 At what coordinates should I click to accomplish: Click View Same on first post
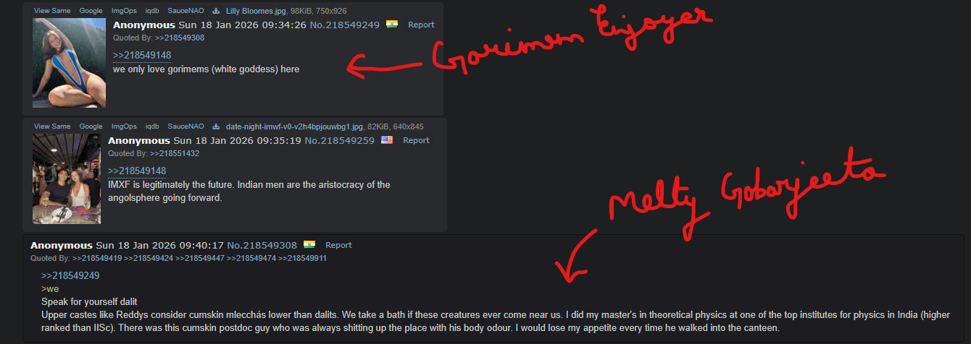click(52, 12)
